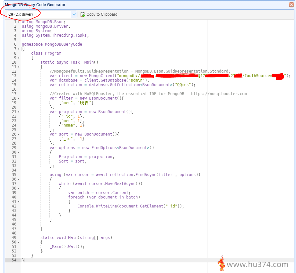The width and height of the screenshot is (296, 273).
Task: Click the GuidRepresentation comment on line 12
Action: click(x=140, y=71)
